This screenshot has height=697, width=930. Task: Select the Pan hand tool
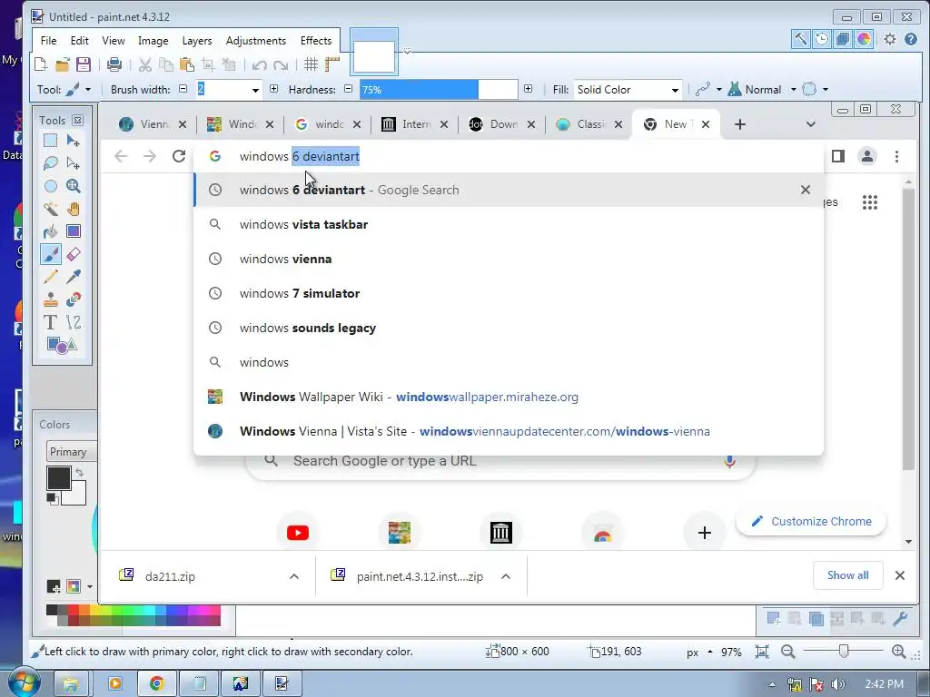(73, 209)
